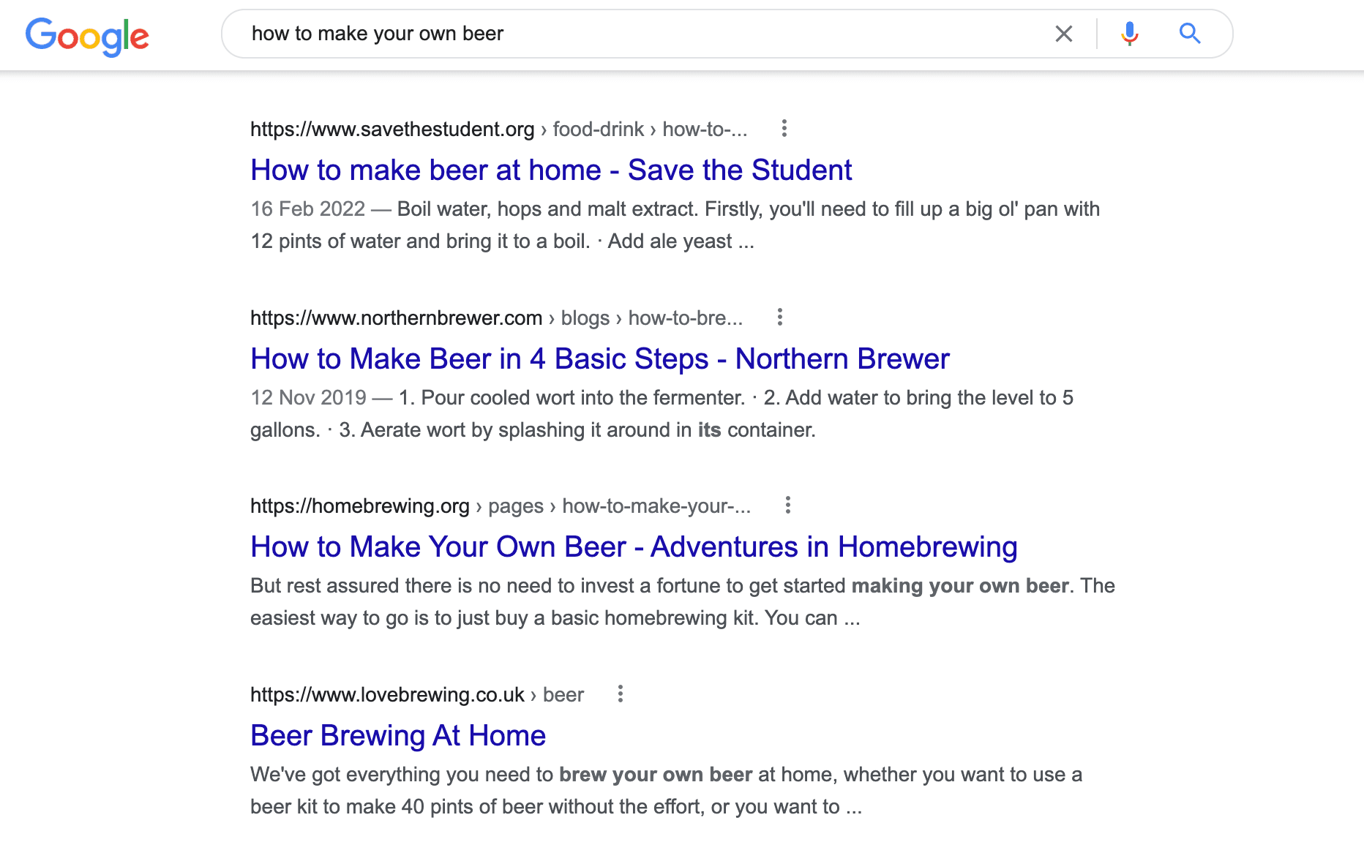The width and height of the screenshot is (1364, 853).
Task: Click the '12 Nov 2019' snippet date
Action: click(x=308, y=398)
